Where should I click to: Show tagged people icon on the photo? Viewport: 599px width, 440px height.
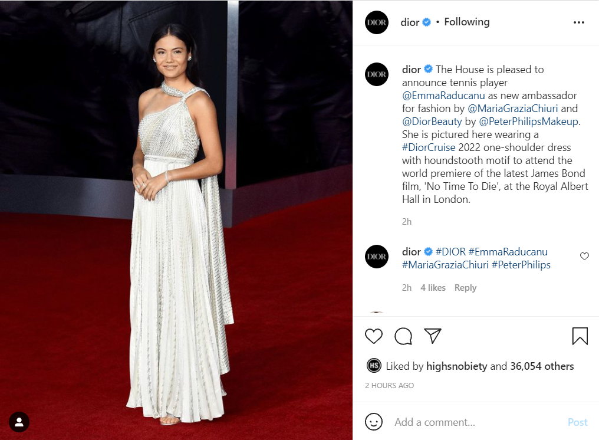tap(19, 422)
